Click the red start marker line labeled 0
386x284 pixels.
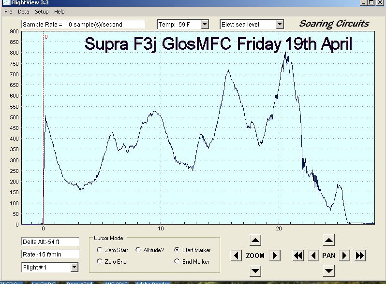coord(44,128)
